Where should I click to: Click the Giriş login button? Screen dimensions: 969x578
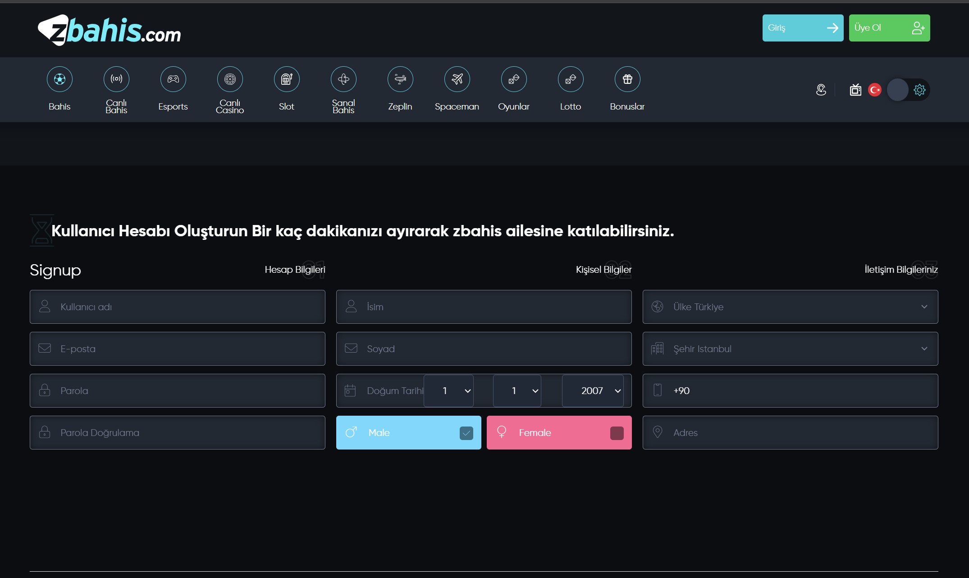point(803,28)
